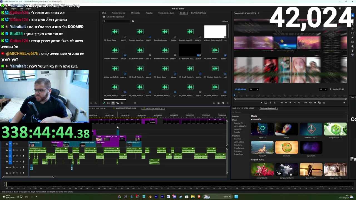The width and height of the screenshot is (356, 200).
Task: Select Smart Tools in Film Impact sidebar
Action: (x=238, y=154)
